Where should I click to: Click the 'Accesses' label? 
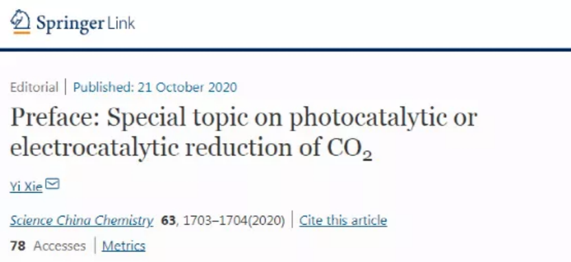point(60,246)
